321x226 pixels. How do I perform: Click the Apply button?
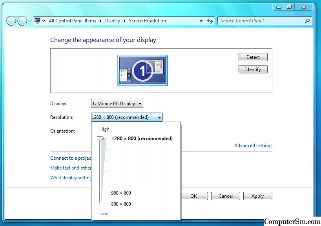point(257,196)
